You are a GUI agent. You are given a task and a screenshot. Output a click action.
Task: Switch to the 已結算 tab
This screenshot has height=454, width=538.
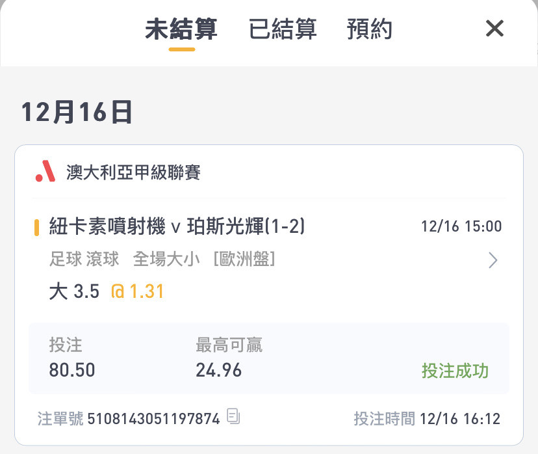pyautogui.click(x=283, y=29)
